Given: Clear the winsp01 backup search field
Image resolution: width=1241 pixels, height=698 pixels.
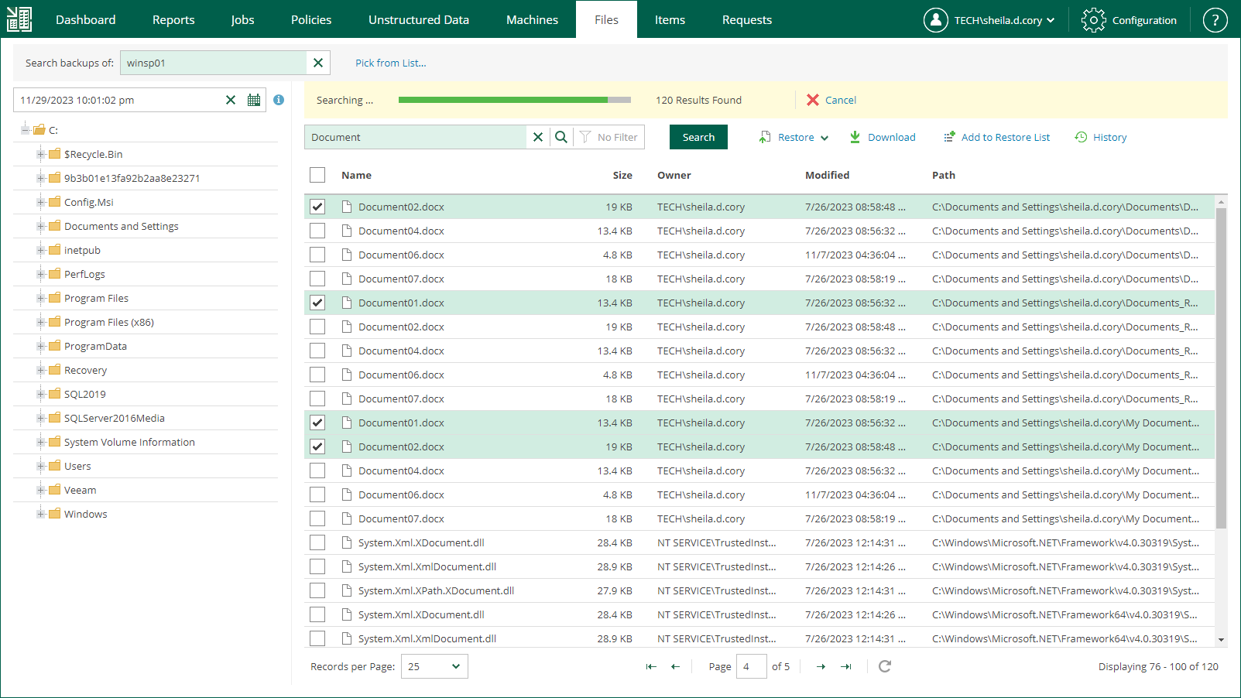Looking at the screenshot, I should 318,63.
